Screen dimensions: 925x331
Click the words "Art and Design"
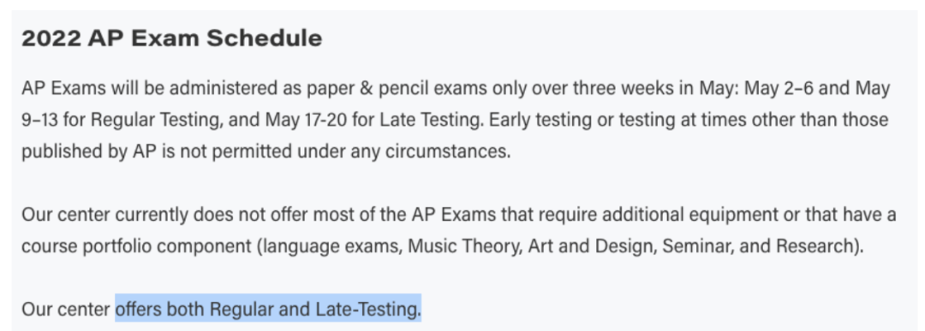(x=591, y=246)
